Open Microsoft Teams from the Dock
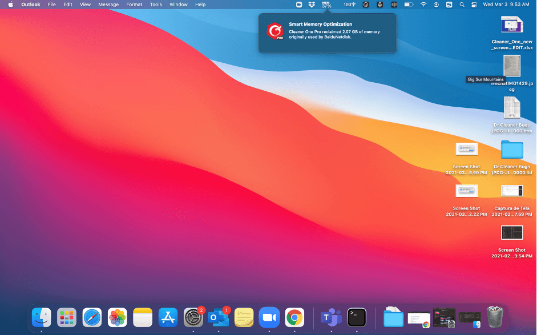The height and width of the screenshot is (335, 537). (330, 317)
